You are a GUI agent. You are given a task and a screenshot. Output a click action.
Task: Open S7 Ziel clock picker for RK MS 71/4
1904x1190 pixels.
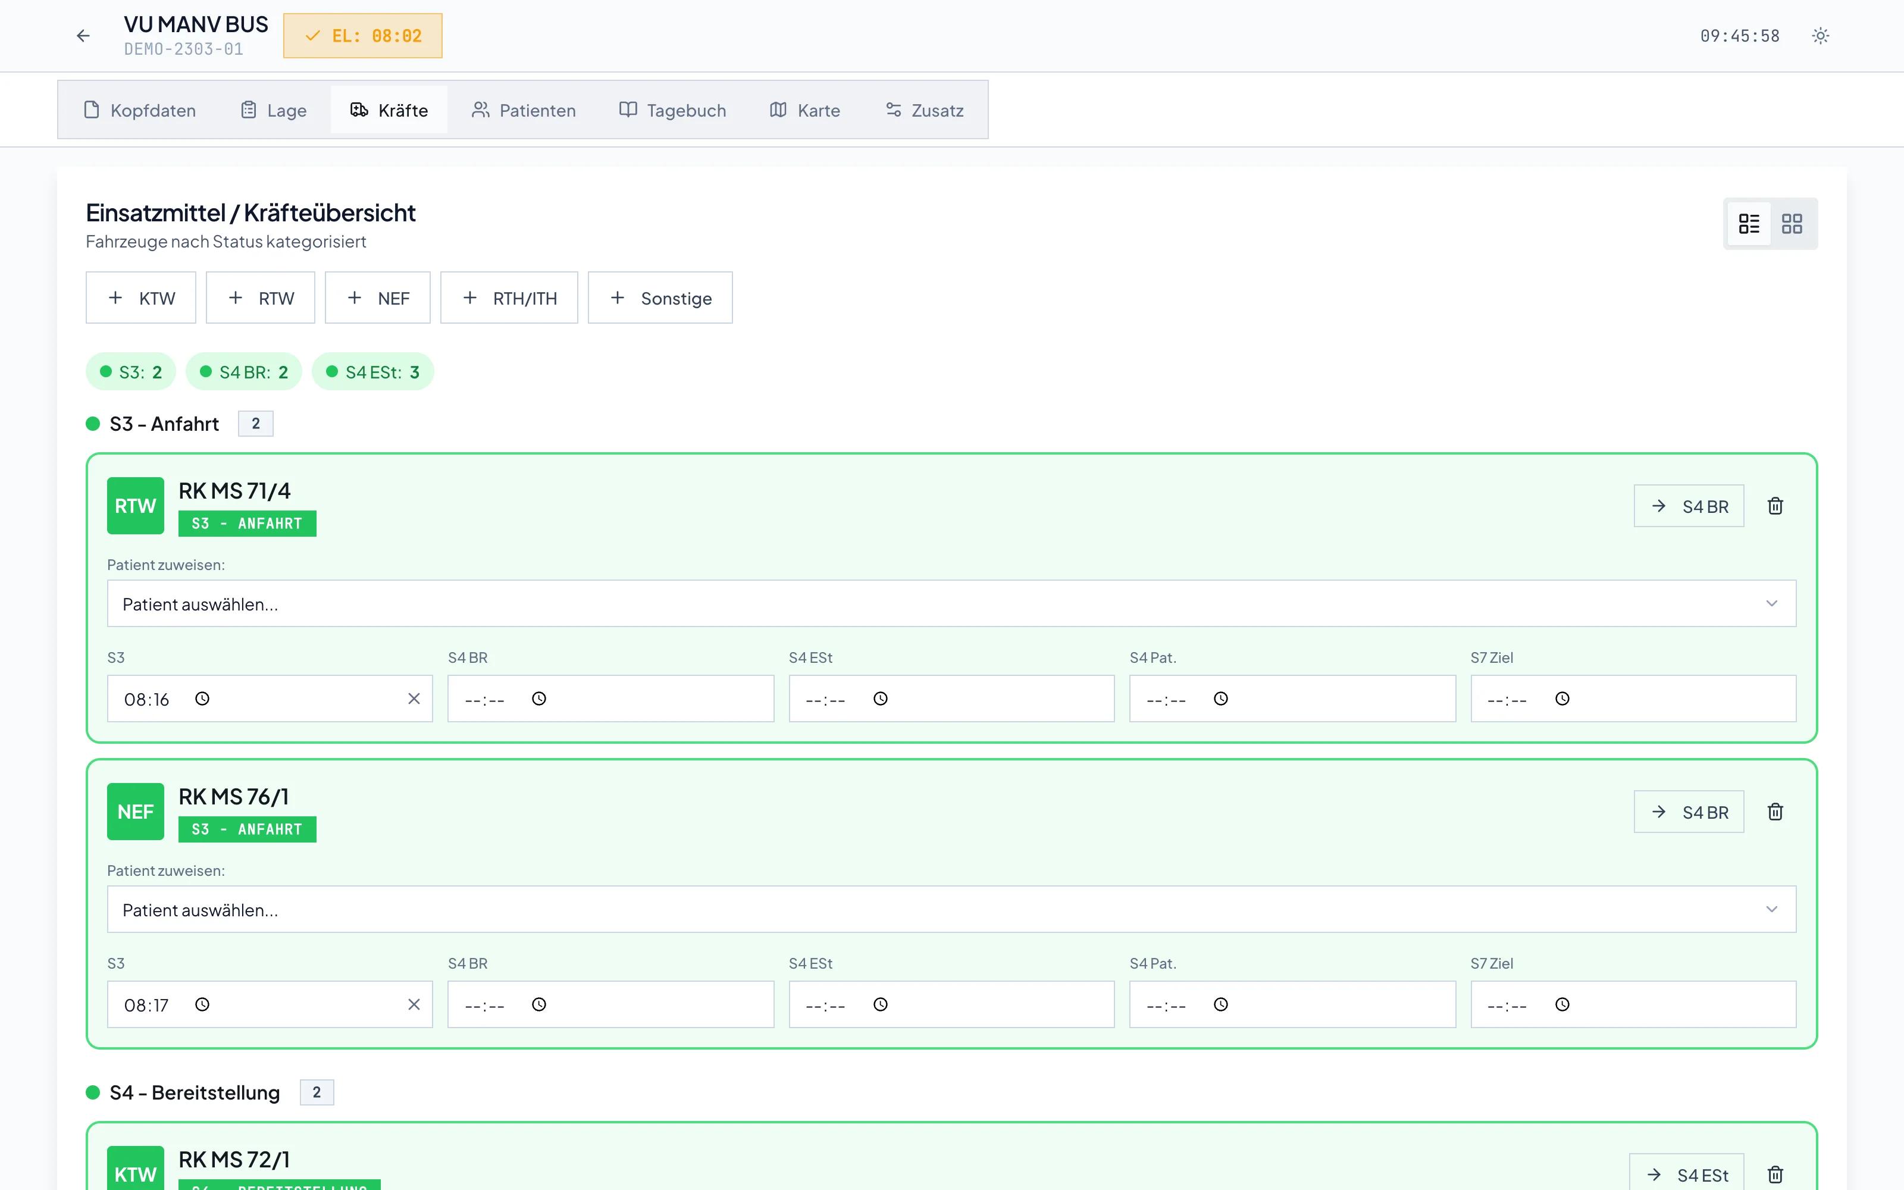pyautogui.click(x=1562, y=699)
